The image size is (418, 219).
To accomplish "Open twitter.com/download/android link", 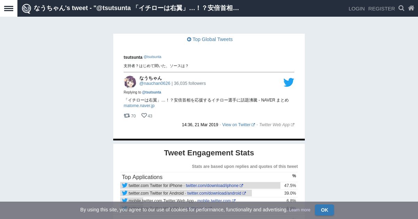I will (216, 193).
